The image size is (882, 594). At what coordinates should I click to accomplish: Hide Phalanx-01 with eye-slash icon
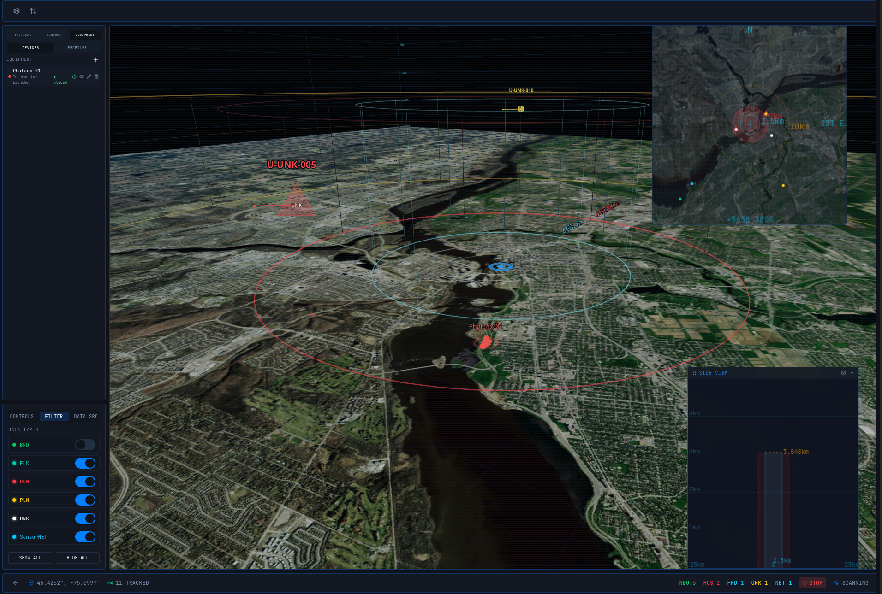click(x=82, y=76)
